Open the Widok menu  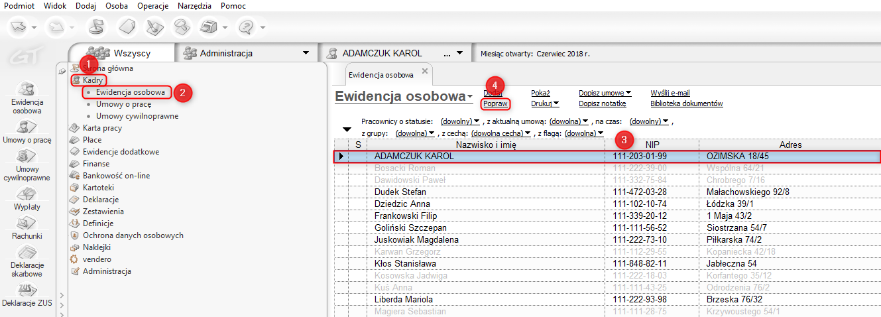(55, 6)
